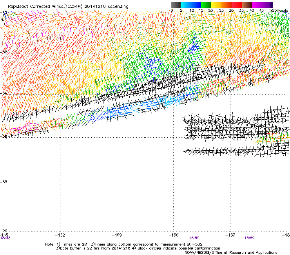
Task: Click the "-56" latitude axis label
Action: click(4, 137)
